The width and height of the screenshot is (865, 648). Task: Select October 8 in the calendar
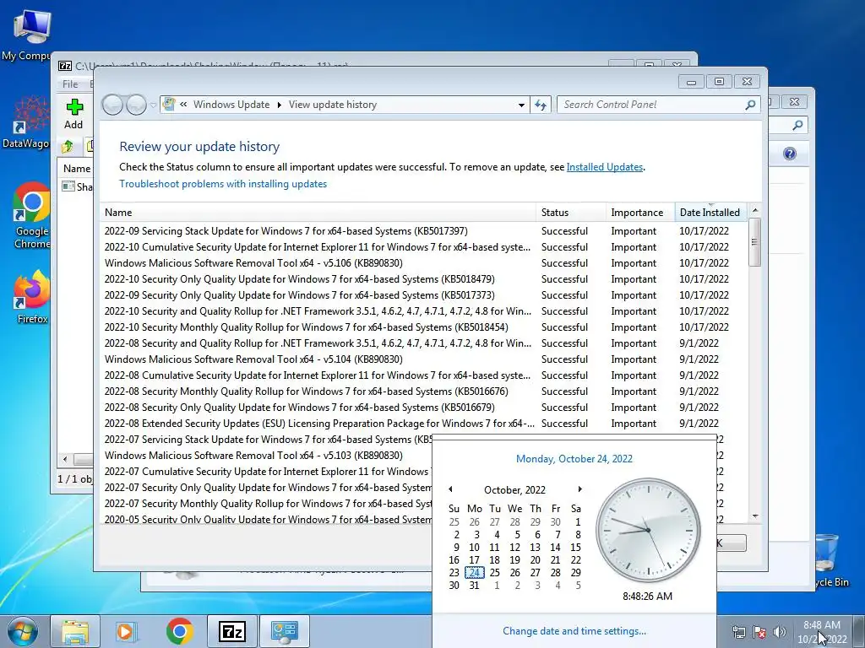(578, 534)
